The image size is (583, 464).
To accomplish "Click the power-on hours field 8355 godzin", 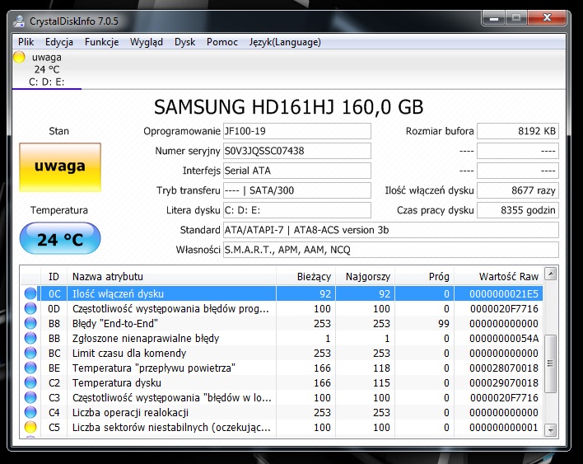I will [x=518, y=210].
